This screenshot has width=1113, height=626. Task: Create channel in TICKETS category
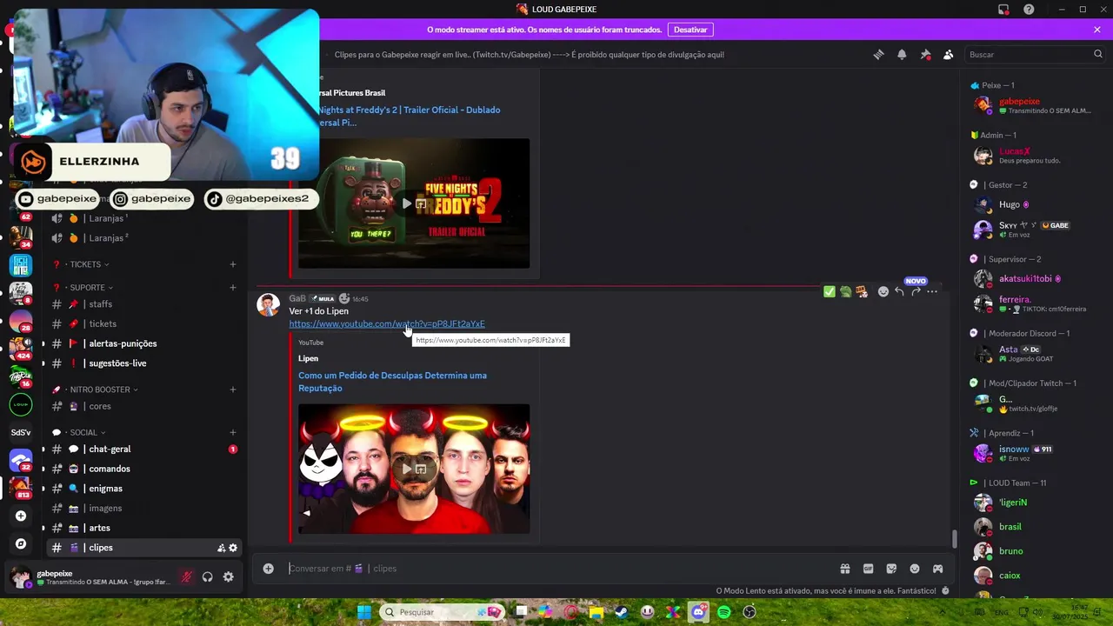point(233,264)
